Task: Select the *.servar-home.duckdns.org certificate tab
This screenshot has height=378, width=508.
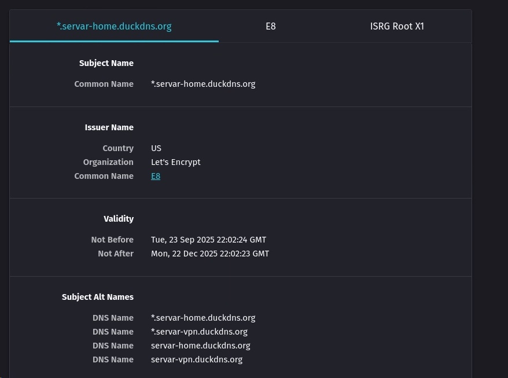Action: pyautogui.click(x=114, y=26)
